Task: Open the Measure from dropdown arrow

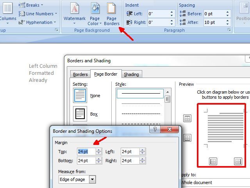Action: [92, 179]
